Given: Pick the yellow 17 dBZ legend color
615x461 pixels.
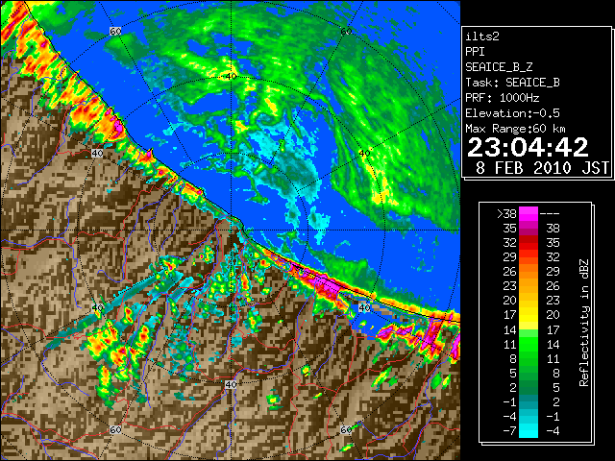Looking at the screenshot, I should click(x=529, y=315).
